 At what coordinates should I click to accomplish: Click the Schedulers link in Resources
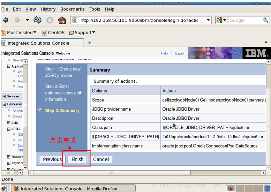click(17, 111)
